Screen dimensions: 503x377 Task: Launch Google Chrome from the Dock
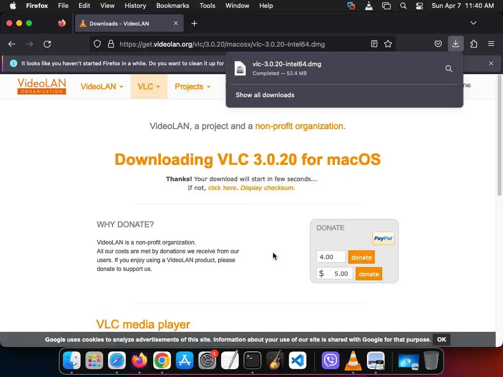point(162,360)
